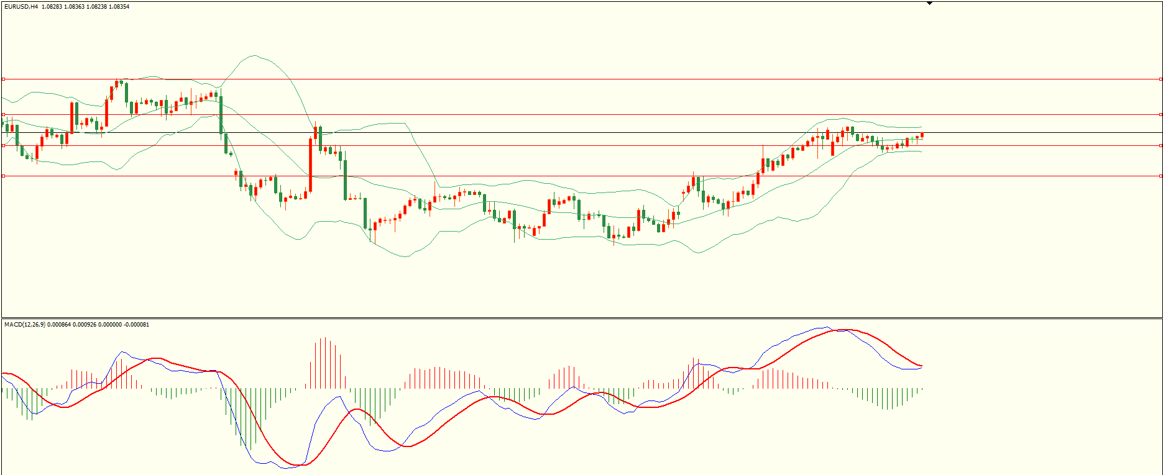Select right handle of lowest red line
The height and width of the screenshot is (475, 1163).
click(x=1161, y=176)
